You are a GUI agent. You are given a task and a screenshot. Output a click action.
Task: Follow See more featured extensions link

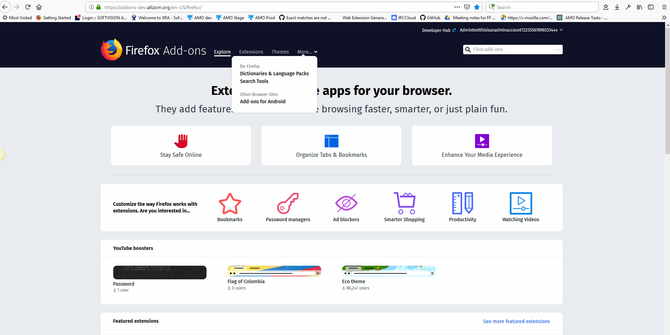click(516, 321)
